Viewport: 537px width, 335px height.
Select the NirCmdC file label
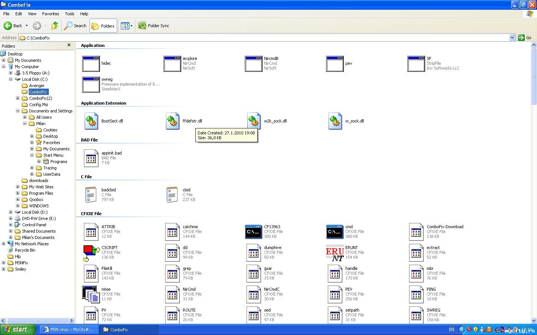(271, 289)
